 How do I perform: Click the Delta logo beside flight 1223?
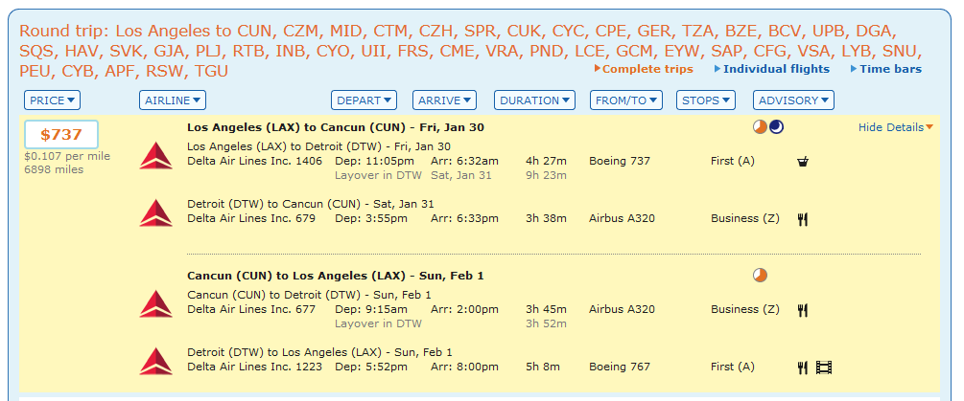tap(155, 360)
